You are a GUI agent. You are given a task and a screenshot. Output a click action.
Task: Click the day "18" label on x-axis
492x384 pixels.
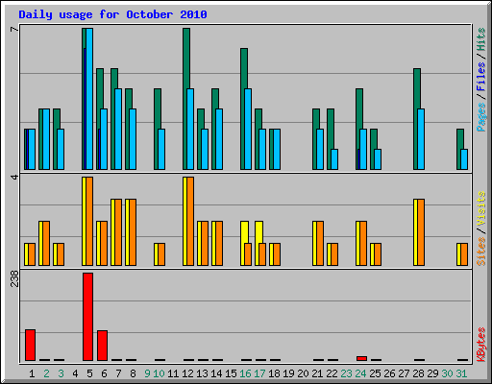tap(274, 373)
